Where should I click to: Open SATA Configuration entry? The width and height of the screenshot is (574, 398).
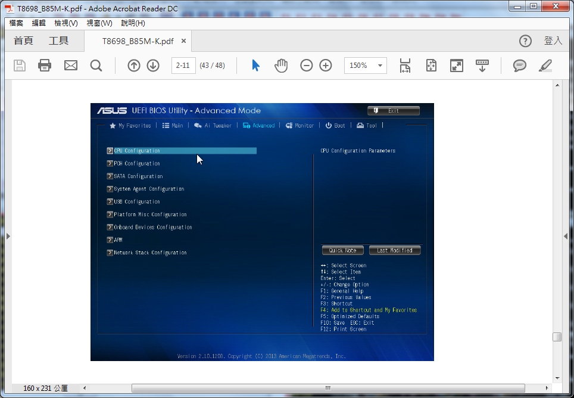tap(135, 176)
